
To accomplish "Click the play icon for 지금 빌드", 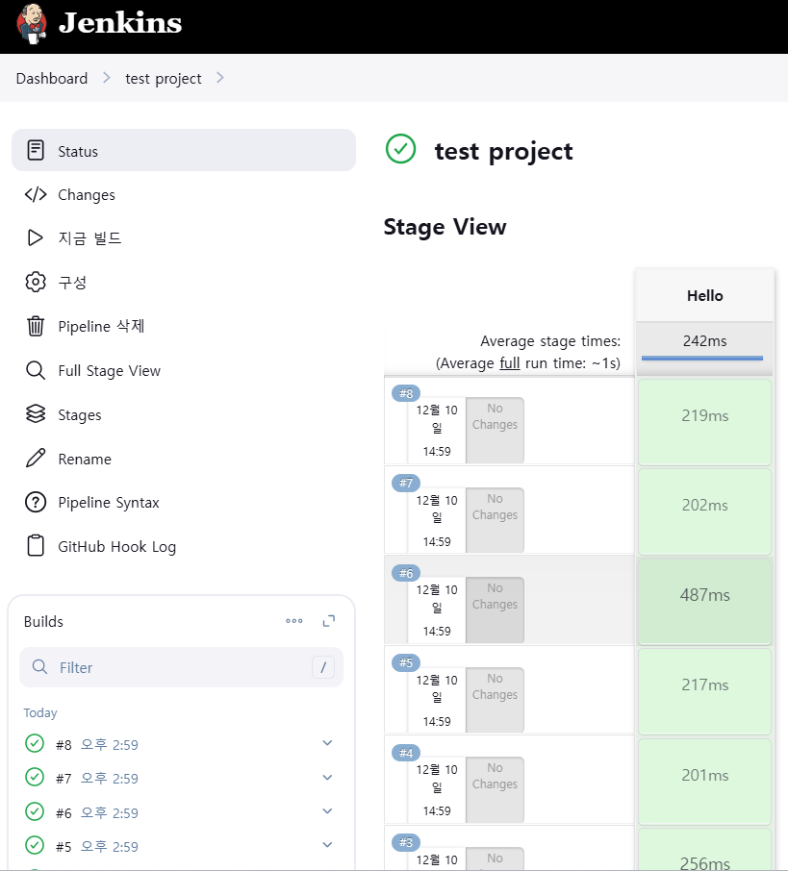I will click(36, 238).
